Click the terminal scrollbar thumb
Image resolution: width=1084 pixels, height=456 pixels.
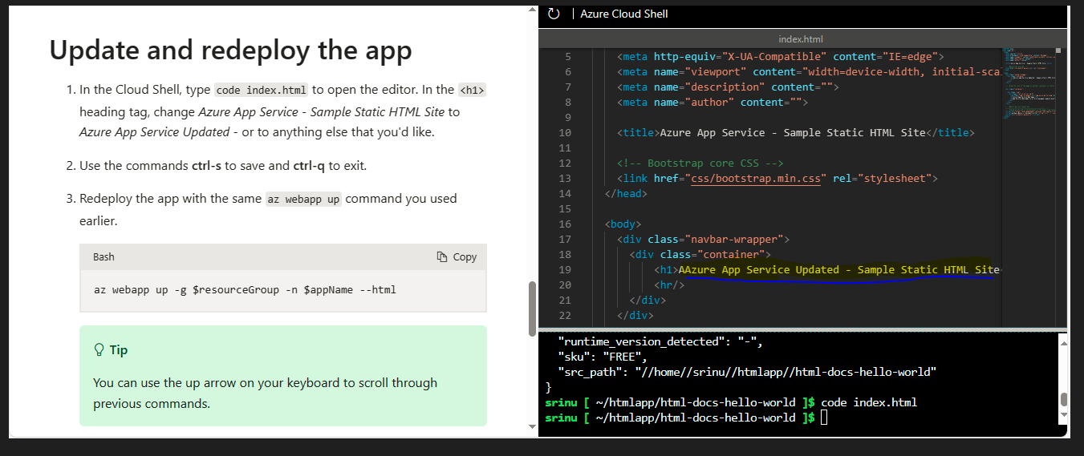click(x=1063, y=400)
